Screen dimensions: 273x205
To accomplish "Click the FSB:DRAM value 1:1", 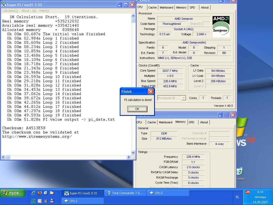I will click(193, 162).
